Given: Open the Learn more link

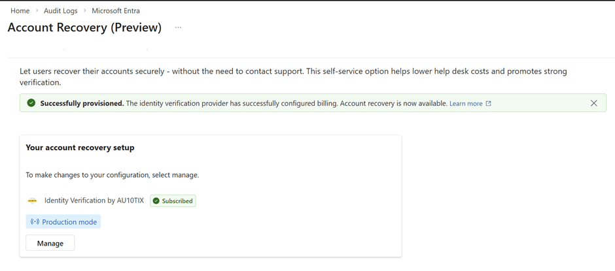Looking at the screenshot, I should 465,104.
